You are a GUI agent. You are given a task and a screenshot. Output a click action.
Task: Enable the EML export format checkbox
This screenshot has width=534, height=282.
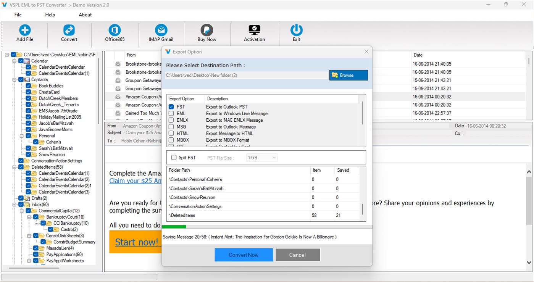[171, 113]
